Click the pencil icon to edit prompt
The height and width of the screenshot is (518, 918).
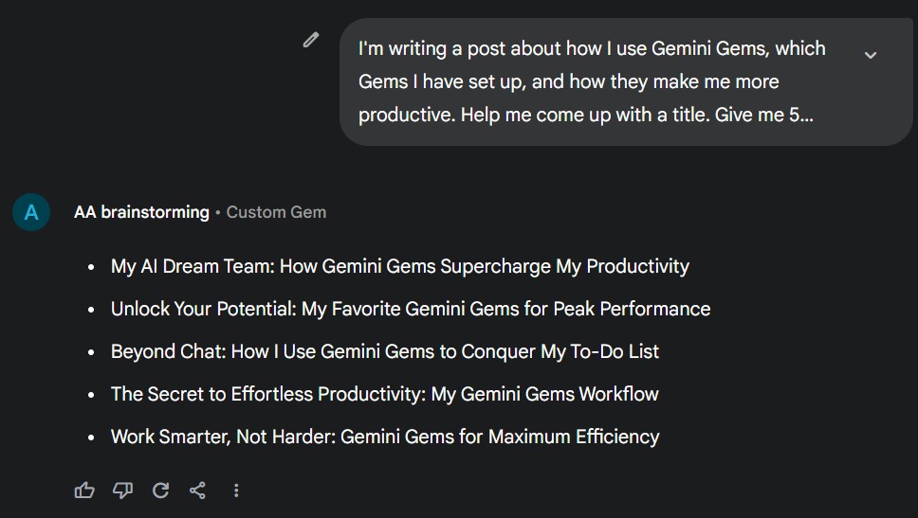pyautogui.click(x=311, y=40)
